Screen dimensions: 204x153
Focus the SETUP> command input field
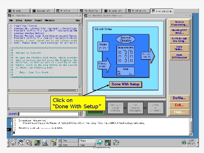[x=48, y=114]
